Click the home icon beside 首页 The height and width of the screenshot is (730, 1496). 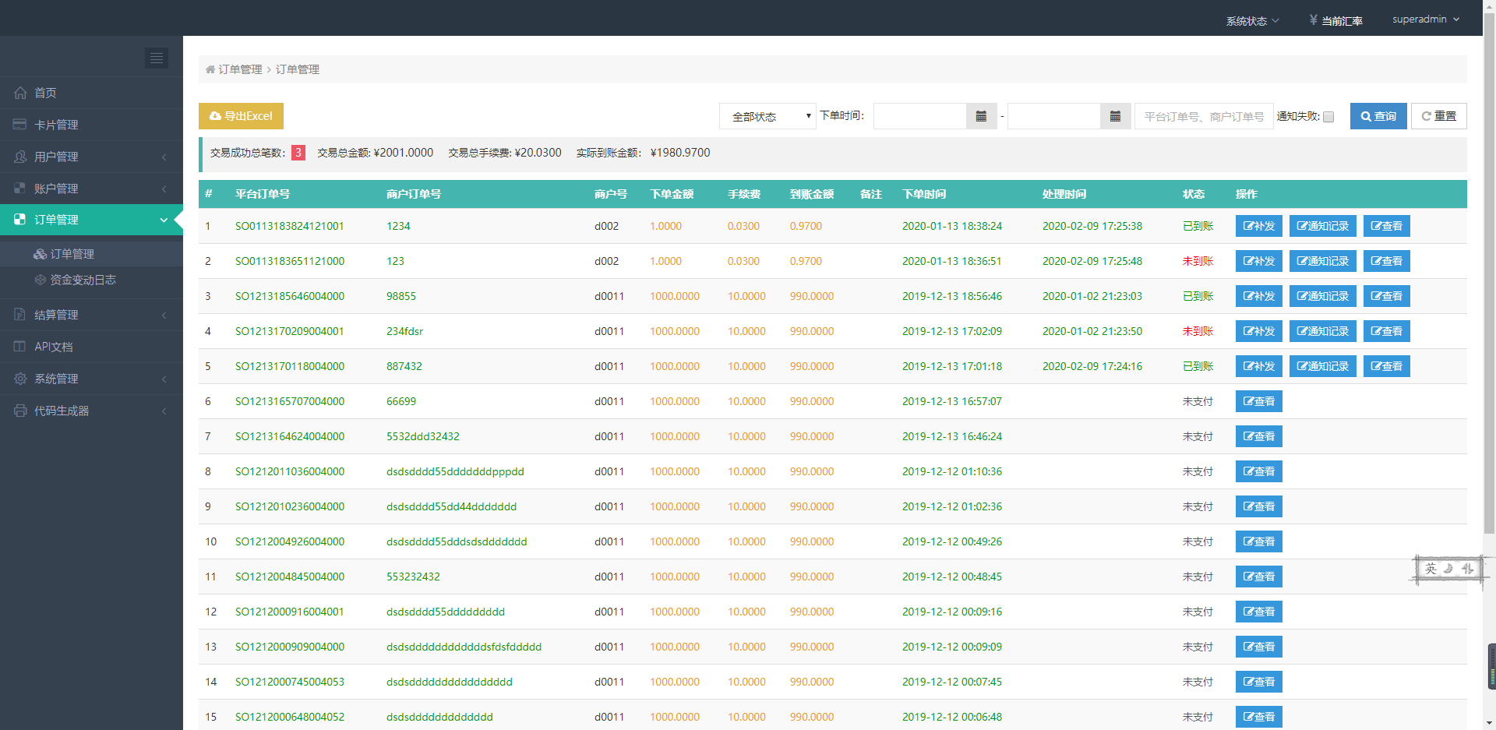[20, 93]
